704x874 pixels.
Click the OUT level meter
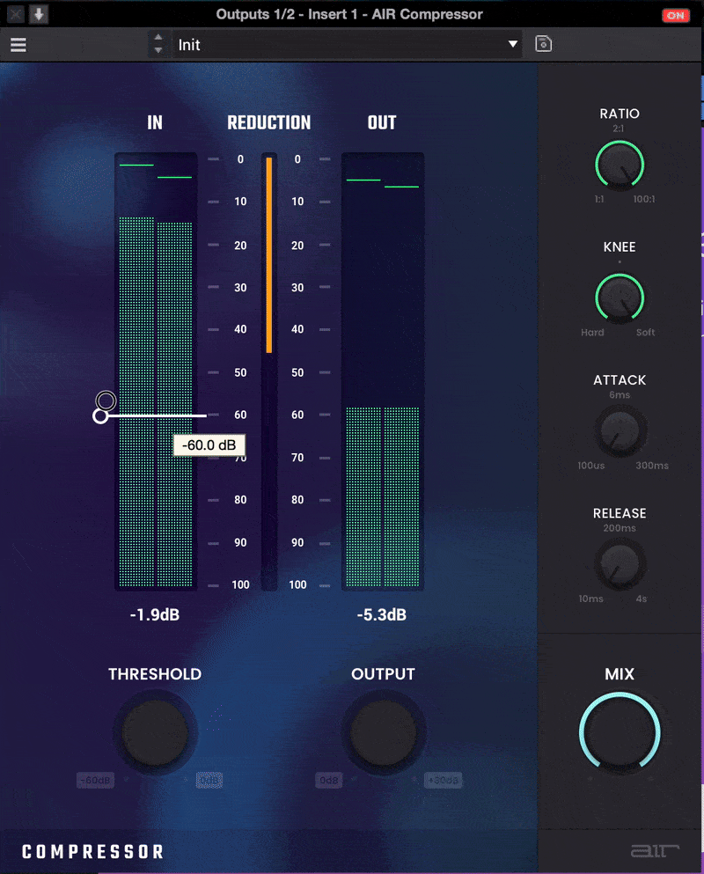383,371
